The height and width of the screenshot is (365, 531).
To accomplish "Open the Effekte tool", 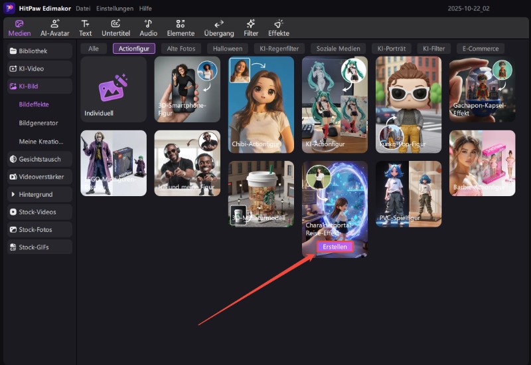I will coord(279,27).
